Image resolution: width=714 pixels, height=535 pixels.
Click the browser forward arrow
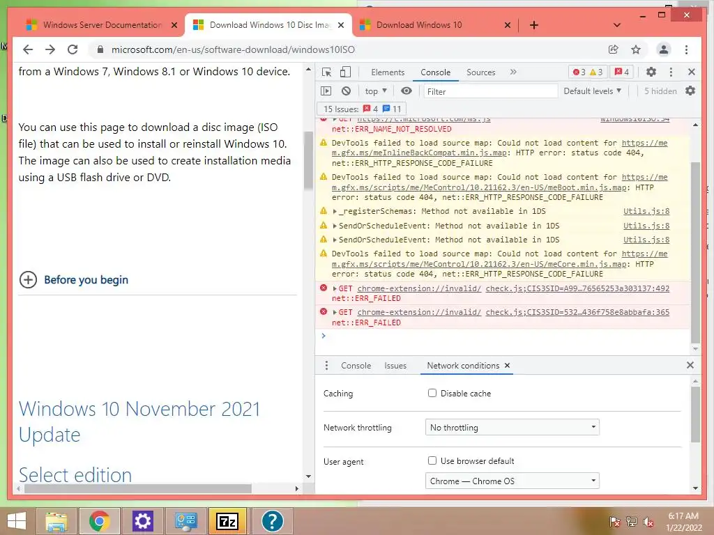(x=50, y=49)
